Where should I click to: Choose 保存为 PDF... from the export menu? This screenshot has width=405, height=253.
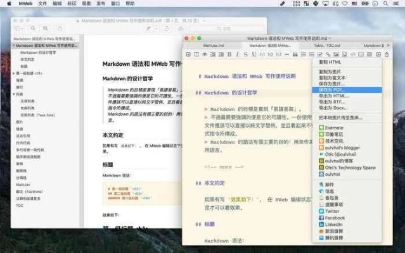click(x=330, y=90)
